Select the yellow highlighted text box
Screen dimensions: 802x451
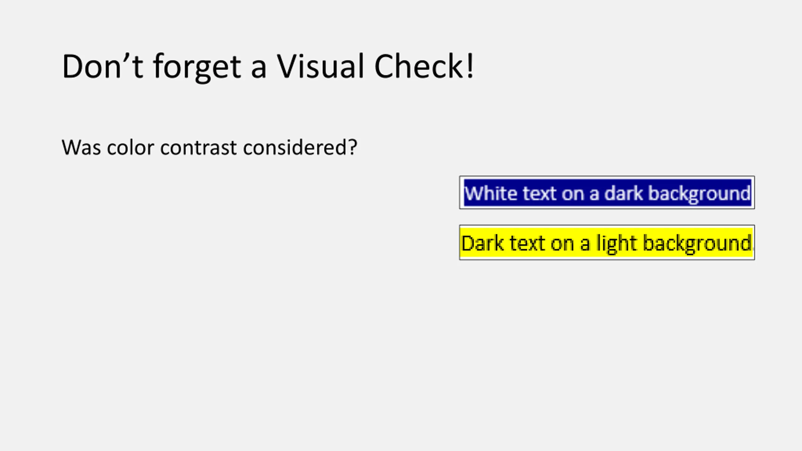pyautogui.click(x=607, y=243)
